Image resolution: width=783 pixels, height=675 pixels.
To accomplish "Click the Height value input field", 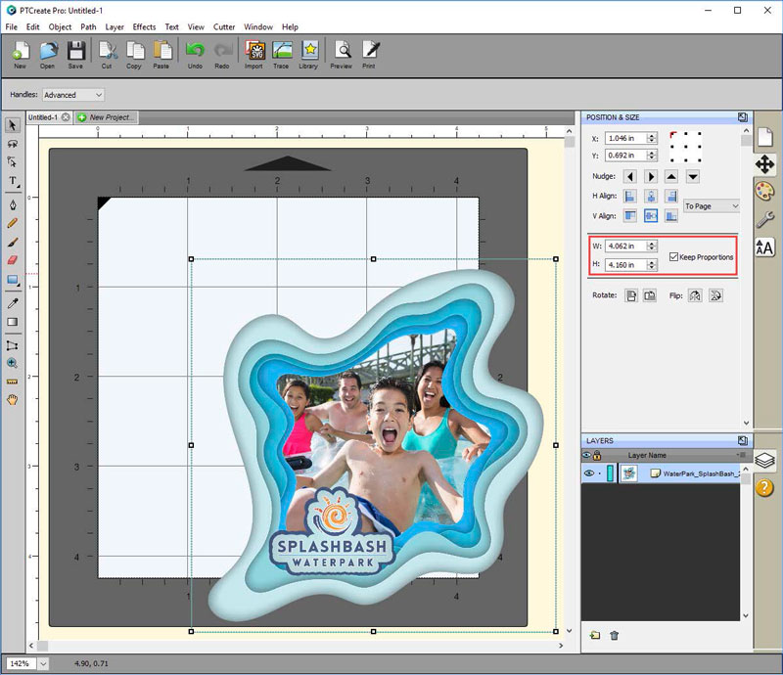I will (626, 264).
